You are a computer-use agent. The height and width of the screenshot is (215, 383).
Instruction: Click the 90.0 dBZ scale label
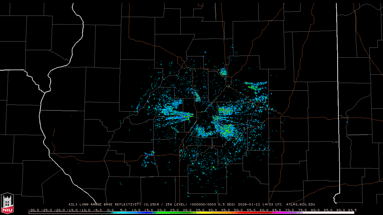[x=341, y=210]
